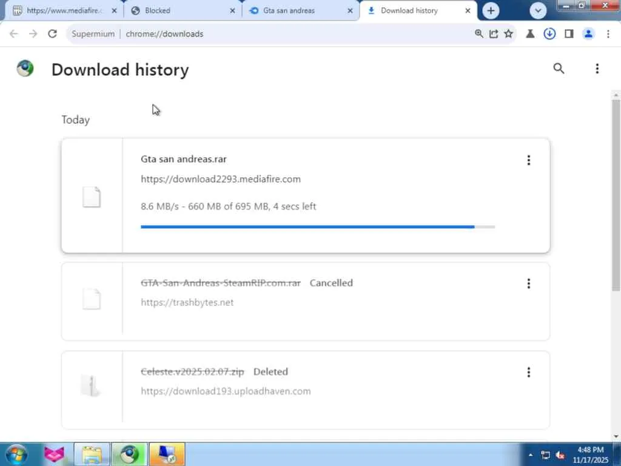
Task: Click the Deleted status label
Action: 270,372
